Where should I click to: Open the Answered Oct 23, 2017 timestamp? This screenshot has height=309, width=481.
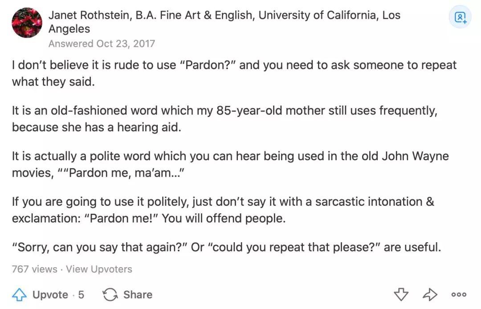[102, 44]
